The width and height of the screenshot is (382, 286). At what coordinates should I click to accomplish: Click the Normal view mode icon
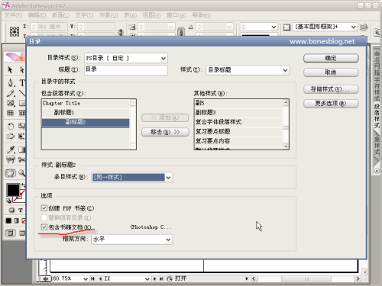(x=11, y=233)
